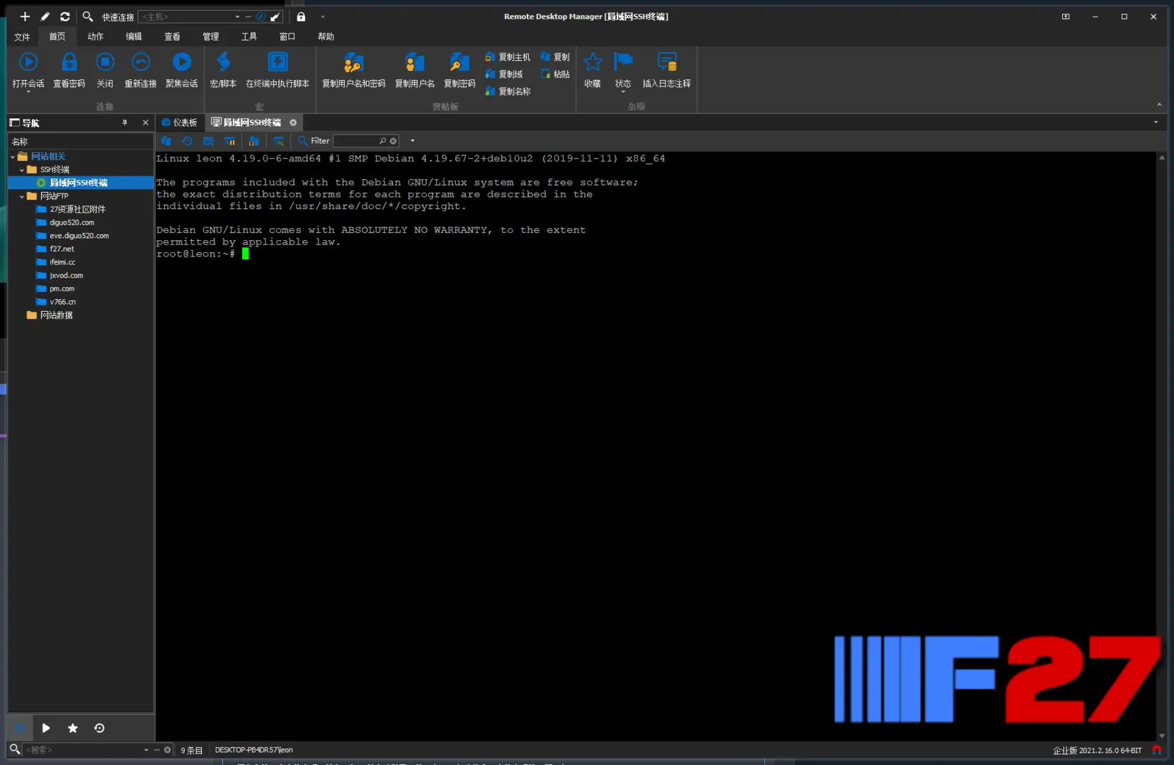Click the pencil edit icon in title bar
This screenshot has height=765, width=1174.
[45, 16]
